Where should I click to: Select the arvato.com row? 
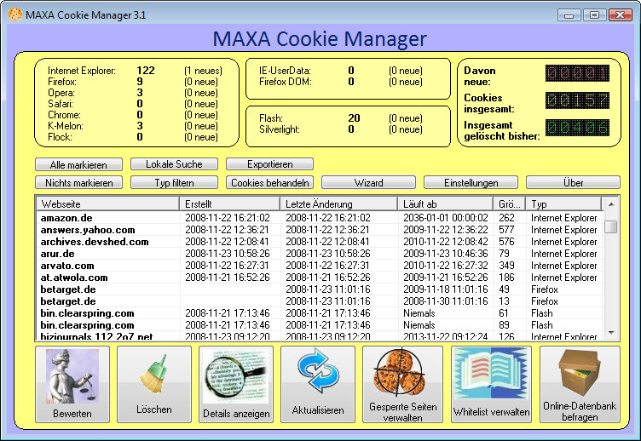320,266
